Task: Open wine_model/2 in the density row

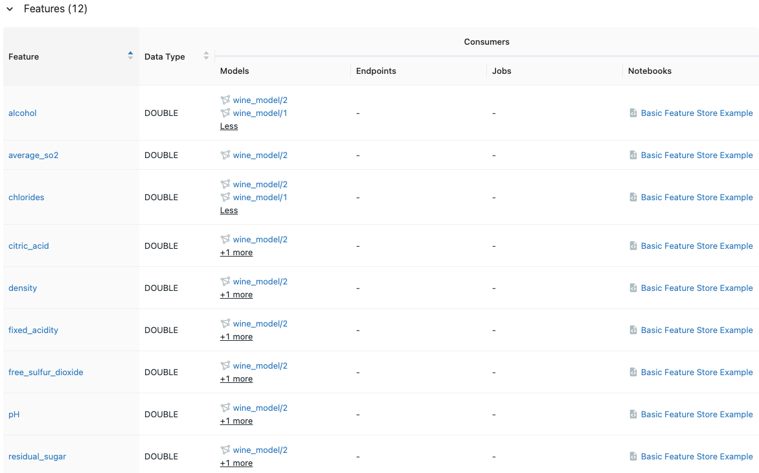Action: coord(260,281)
